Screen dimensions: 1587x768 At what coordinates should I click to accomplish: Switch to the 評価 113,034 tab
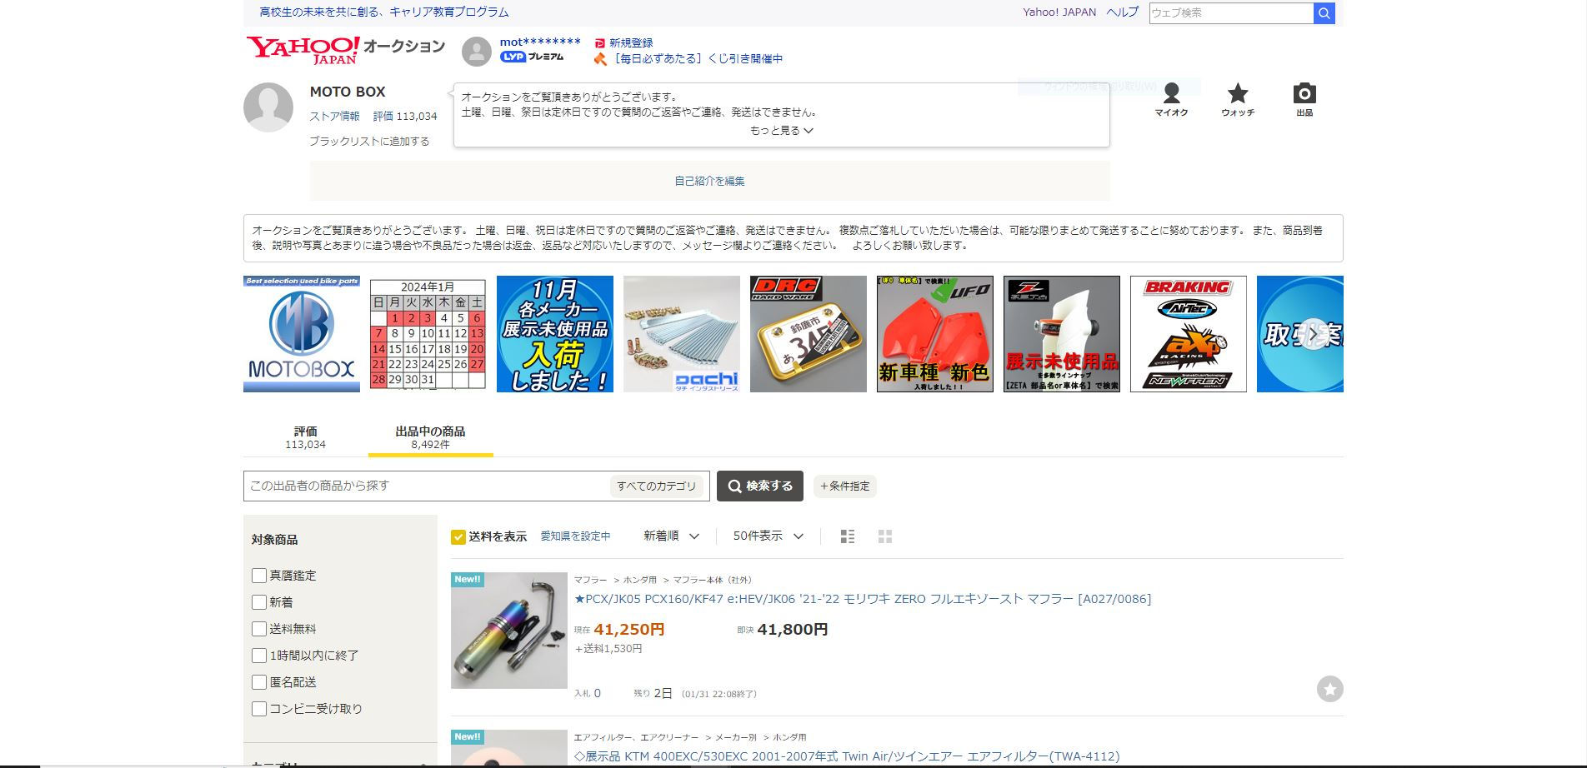point(305,437)
